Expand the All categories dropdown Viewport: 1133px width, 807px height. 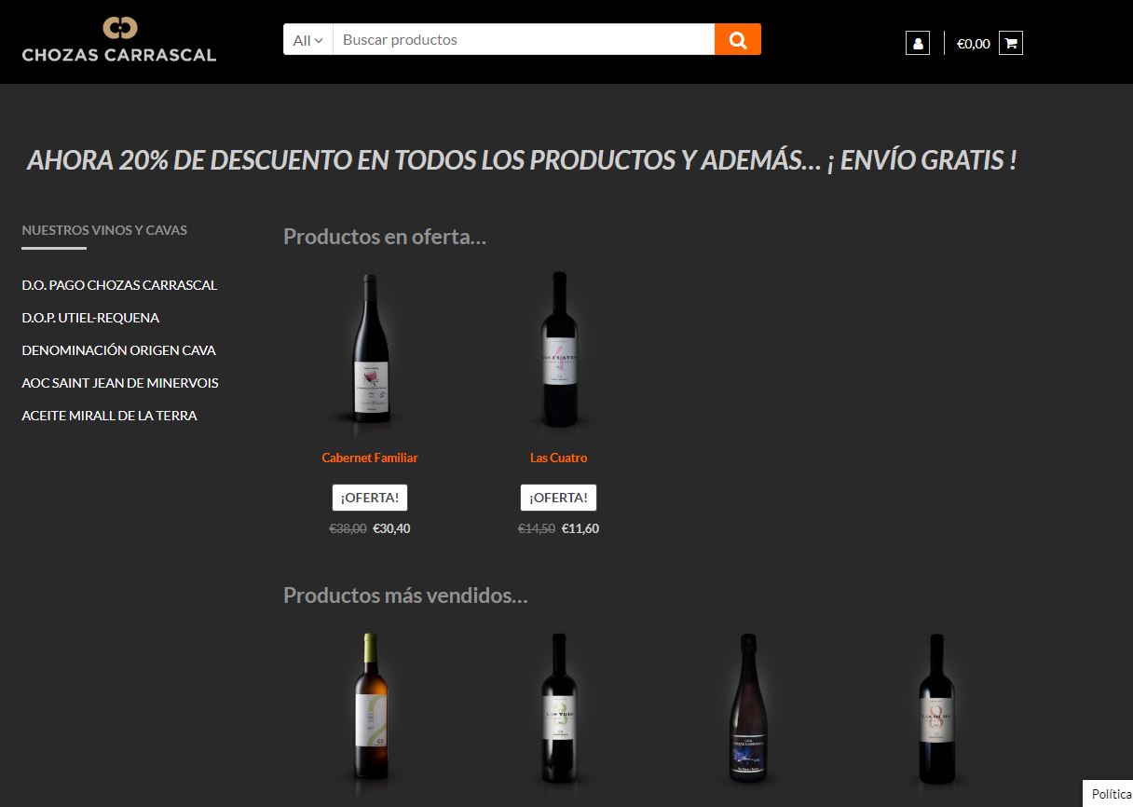[307, 40]
